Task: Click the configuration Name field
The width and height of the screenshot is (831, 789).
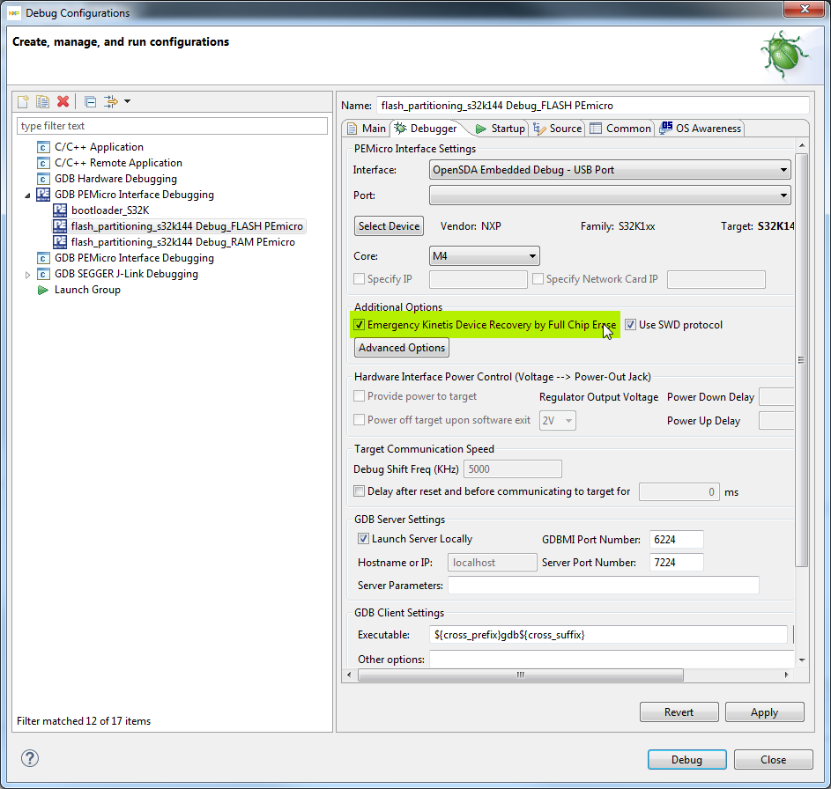Action: coord(593,106)
